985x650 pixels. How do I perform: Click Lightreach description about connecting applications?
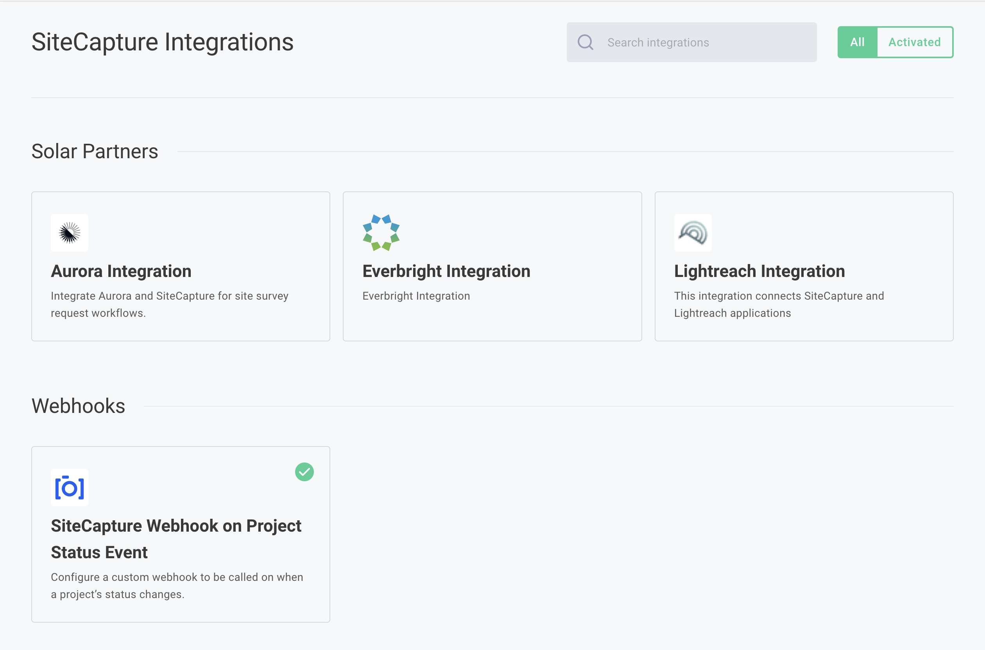(x=779, y=304)
